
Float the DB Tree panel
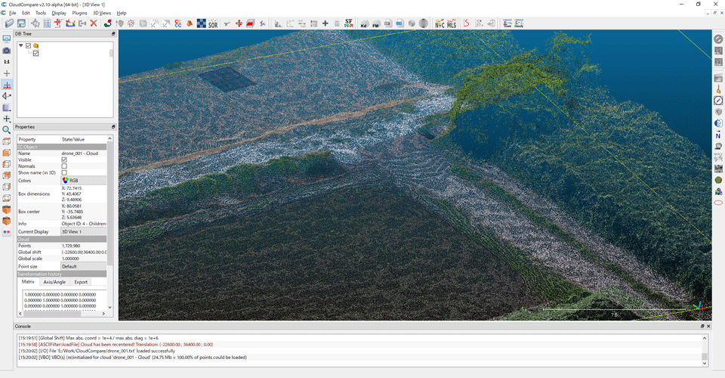point(113,34)
